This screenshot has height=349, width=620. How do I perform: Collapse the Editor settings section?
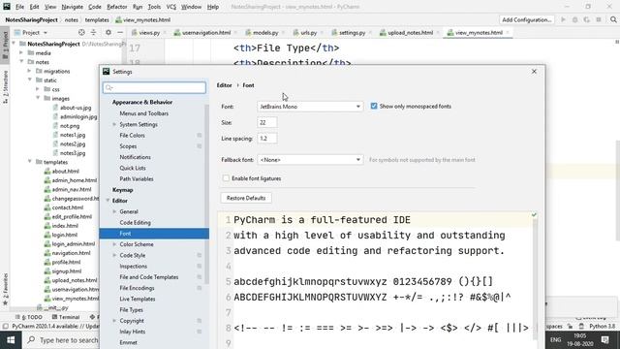click(108, 201)
